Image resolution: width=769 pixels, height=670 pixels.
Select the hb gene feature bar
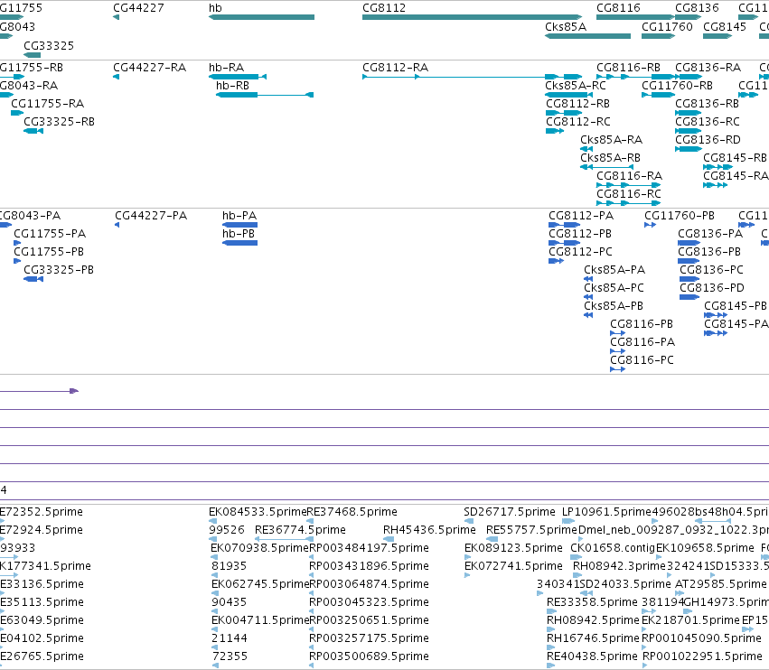pyautogui.click(x=261, y=17)
